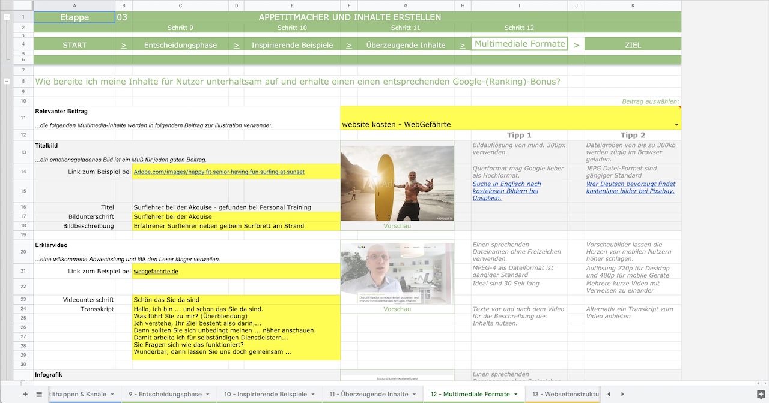Screen dimensions: 769x403
Task: Click the 'Surflehrer bei der Akquise' Bildunterschrift cell
Action: (x=236, y=216)
